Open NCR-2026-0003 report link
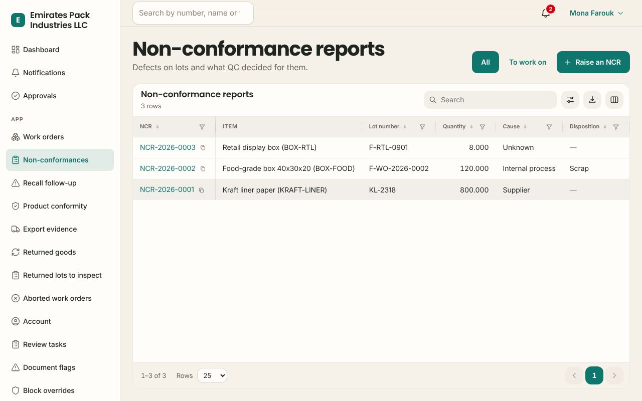This screenshot has width=642, height=401. tap(168, 147)
